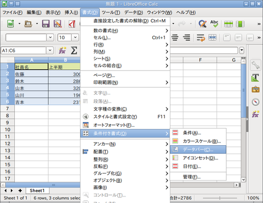Image resolution: width=263 pixels, height=203 pixels.
Task: Open the Name Box dropdown arrow
Action: (x=50, y=50)
